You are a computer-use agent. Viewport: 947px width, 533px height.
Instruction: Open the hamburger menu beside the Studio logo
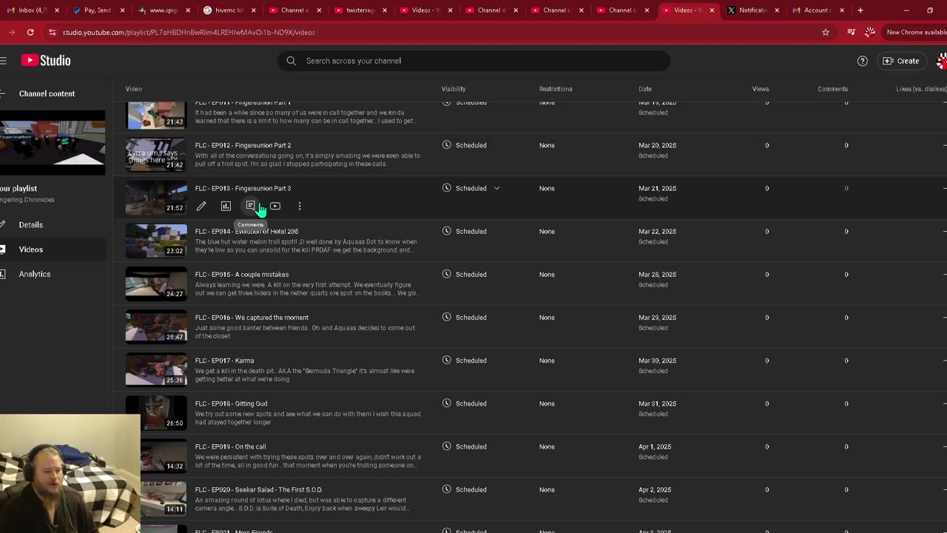(3, 61)
